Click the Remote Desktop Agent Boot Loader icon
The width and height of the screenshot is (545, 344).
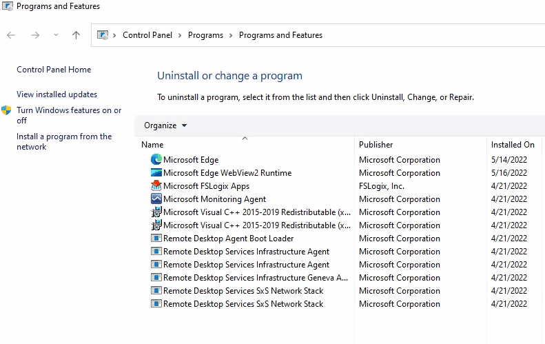point(156,239)
